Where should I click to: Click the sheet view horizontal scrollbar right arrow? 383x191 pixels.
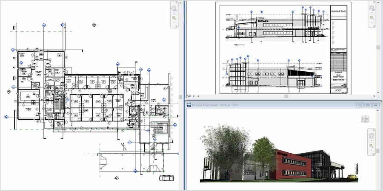pyautogui.click(x=374, y=96)
